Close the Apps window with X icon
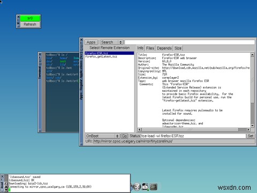Viewport: 257px width, 193px height. point(81,40)
